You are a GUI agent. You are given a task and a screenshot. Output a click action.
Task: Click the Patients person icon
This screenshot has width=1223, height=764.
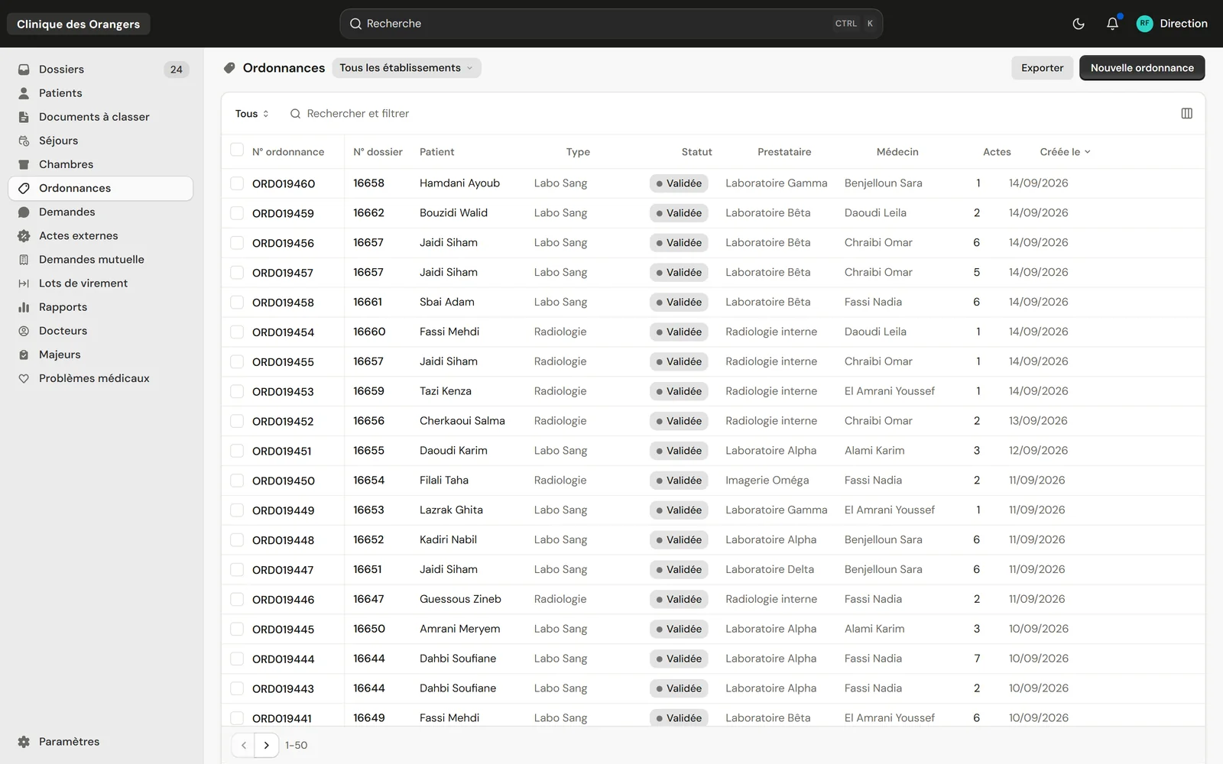point(24,93)
